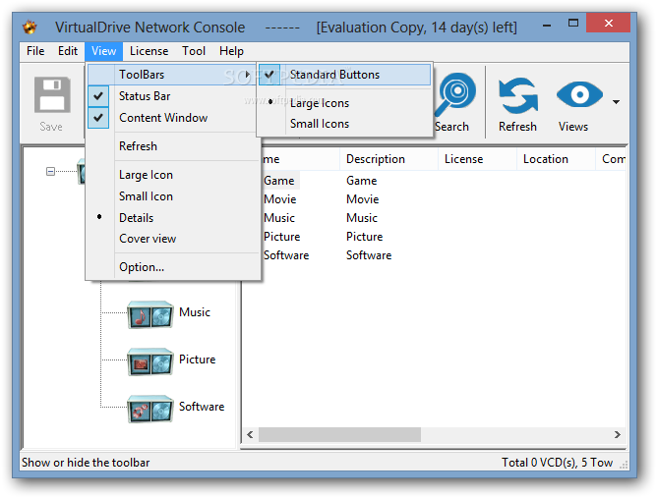Toggle the Status Bar menu option

(x=173, y=96)
